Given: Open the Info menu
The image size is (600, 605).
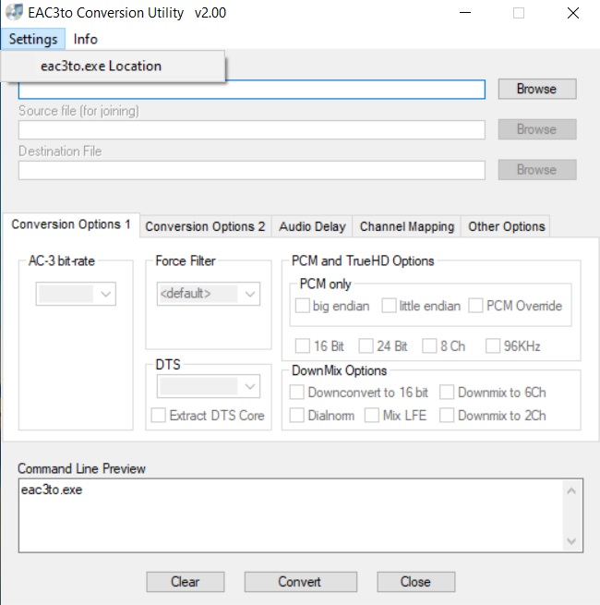Looking at the screenshot, I should [85, 39].
